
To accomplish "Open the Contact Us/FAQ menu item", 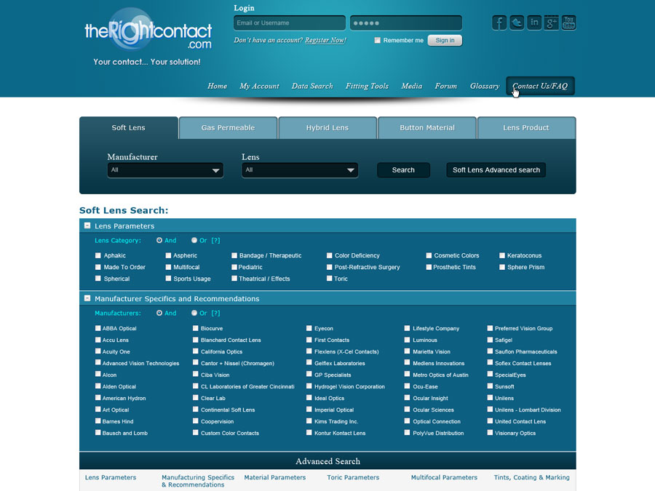I will click(540, 86).
